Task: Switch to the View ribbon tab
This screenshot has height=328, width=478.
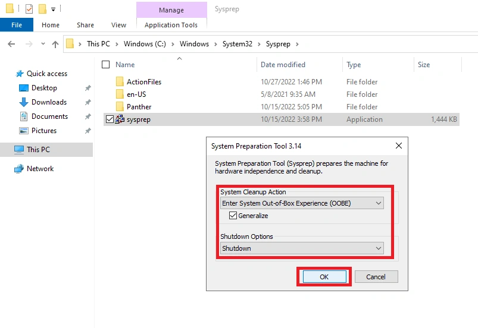Action: (118, 25)
